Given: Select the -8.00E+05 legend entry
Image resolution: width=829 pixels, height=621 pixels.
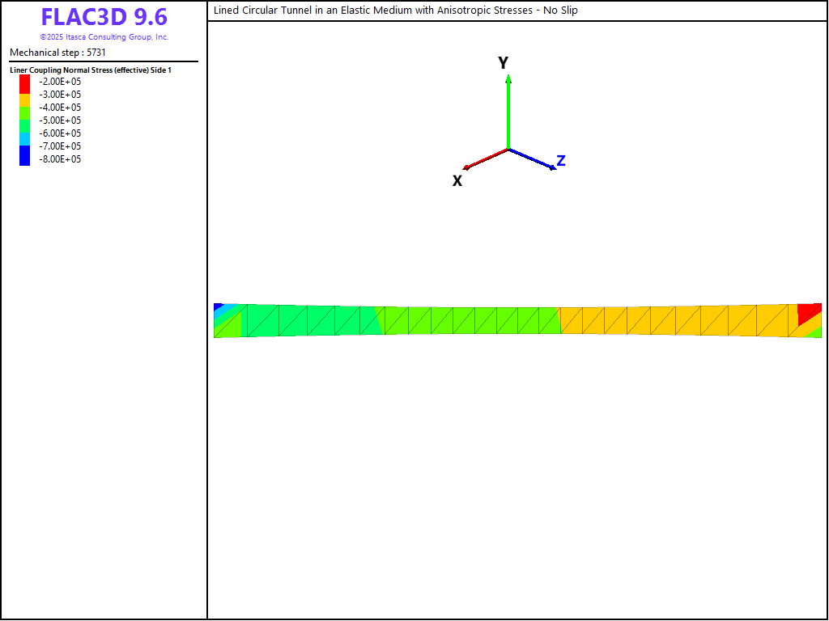Looking at the screenshot, I should point(61,159).
